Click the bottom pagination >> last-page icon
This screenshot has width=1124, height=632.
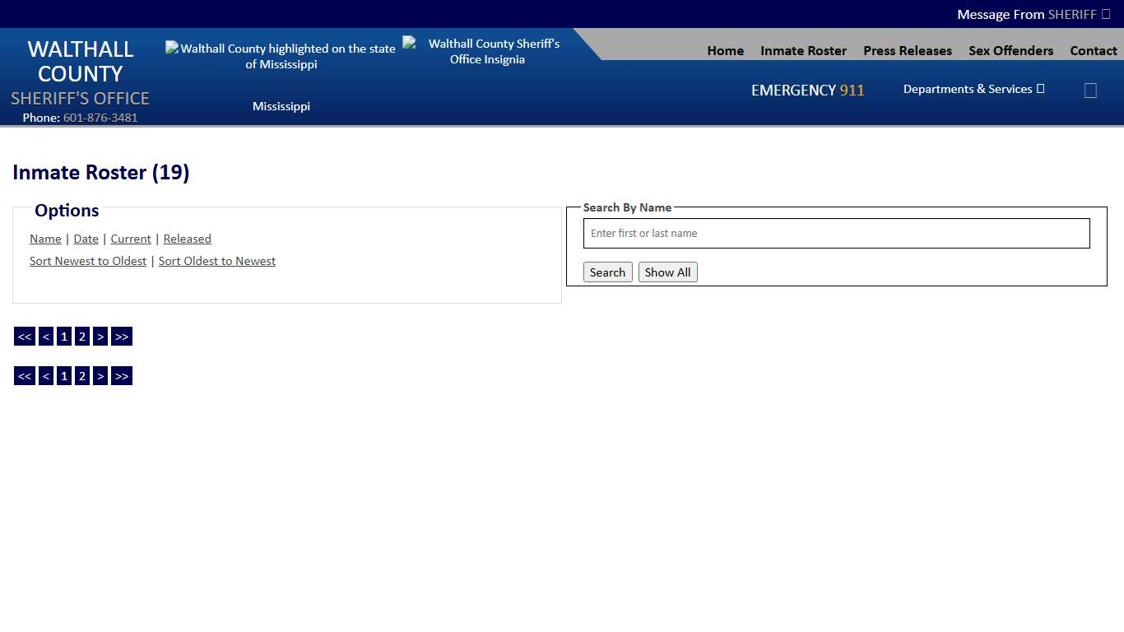point(121,375)
